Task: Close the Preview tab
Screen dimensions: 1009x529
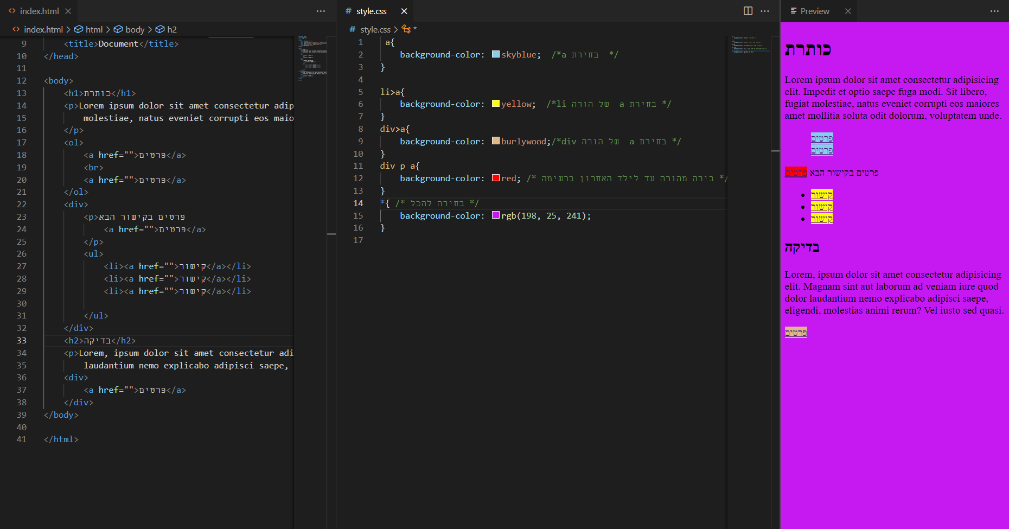Action: [x=847, y=11]
